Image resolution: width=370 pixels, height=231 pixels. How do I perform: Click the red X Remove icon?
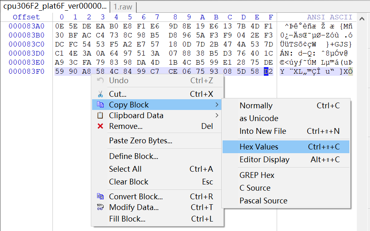(100, 126)
